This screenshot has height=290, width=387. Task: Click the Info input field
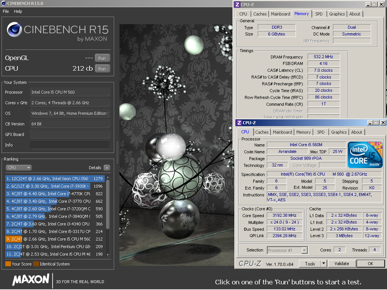point(70,145)
